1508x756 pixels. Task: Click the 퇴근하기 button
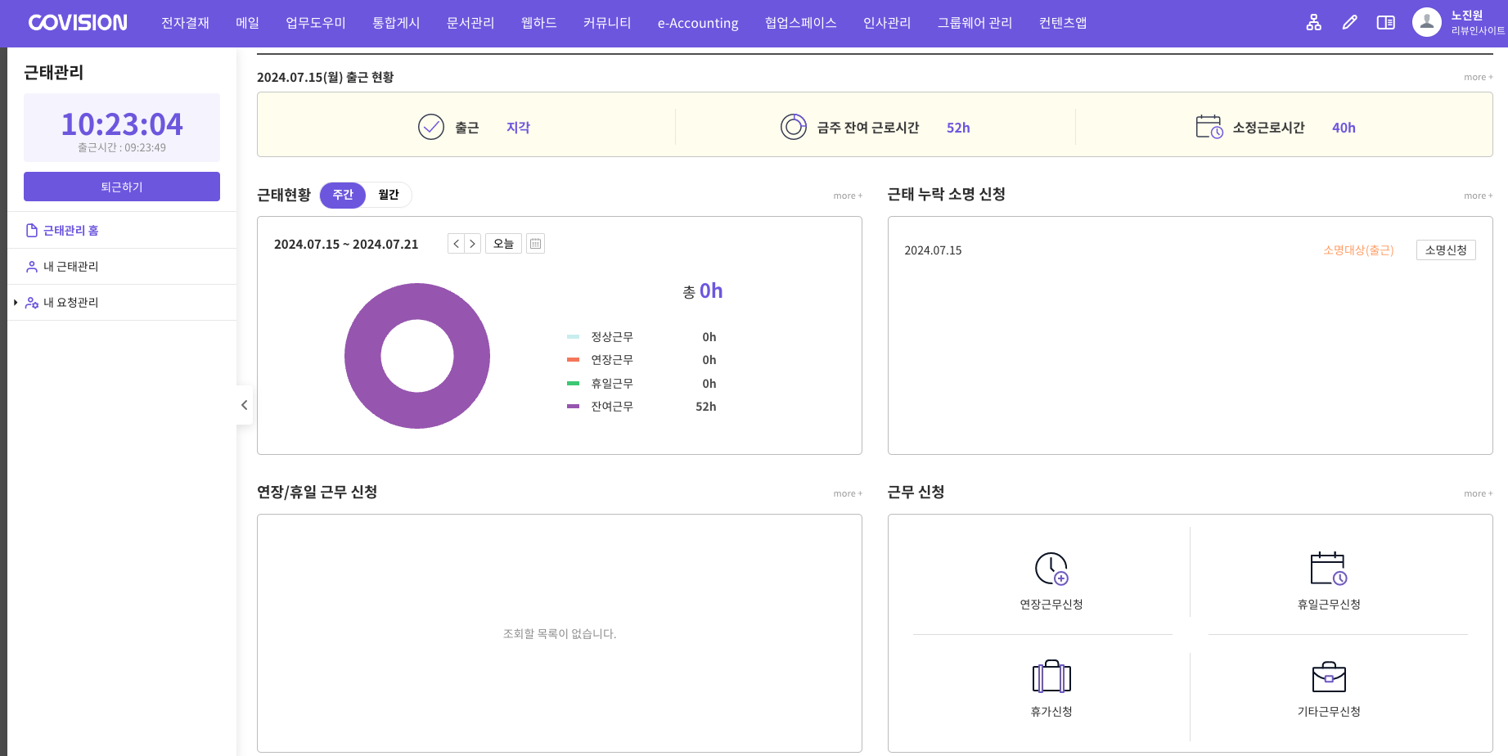coord(122,187)
